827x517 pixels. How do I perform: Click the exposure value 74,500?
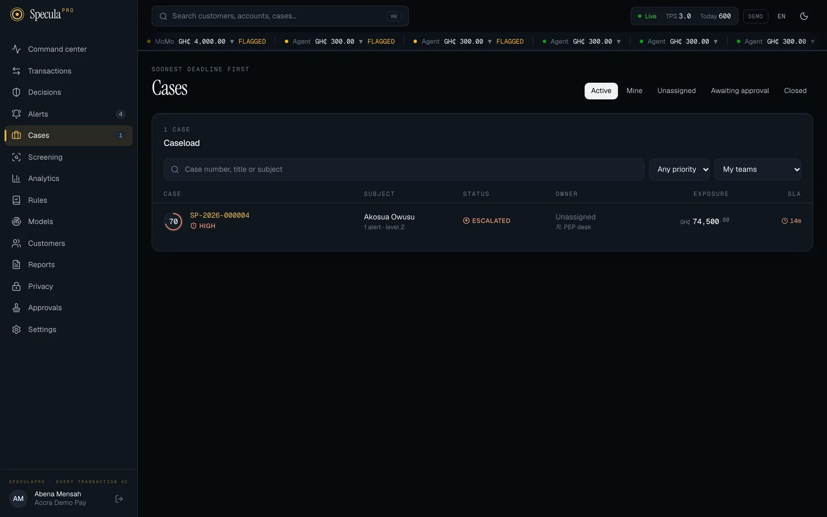coord(705,221)
